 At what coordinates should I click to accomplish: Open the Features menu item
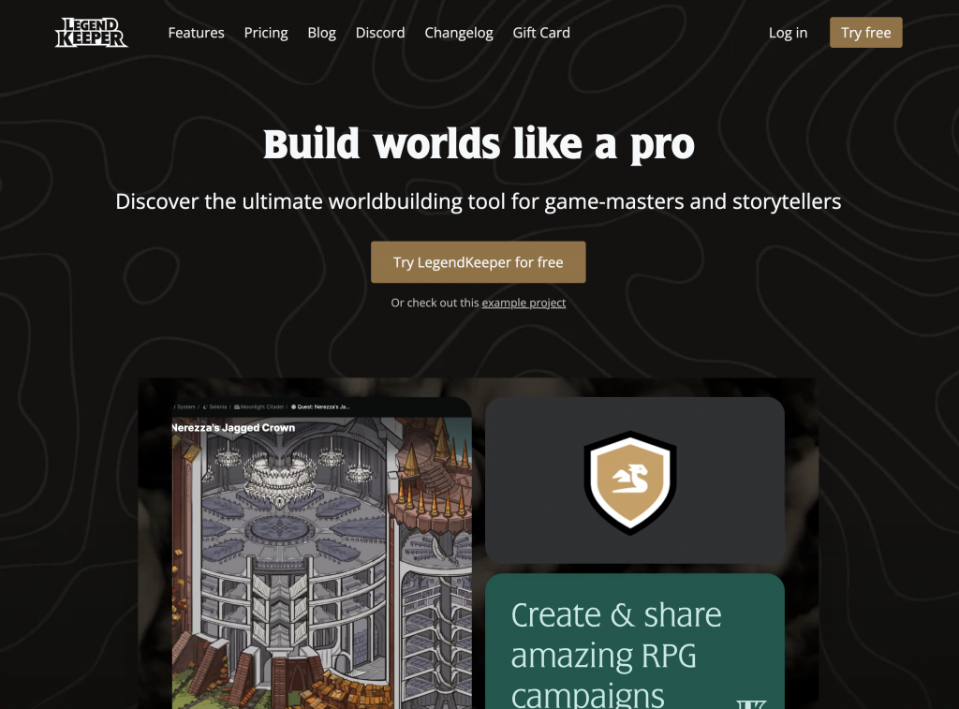(196, 33)
